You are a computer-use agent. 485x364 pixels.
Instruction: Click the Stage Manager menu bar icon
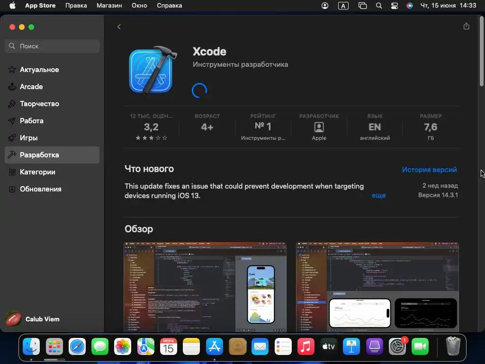point(362,6)
